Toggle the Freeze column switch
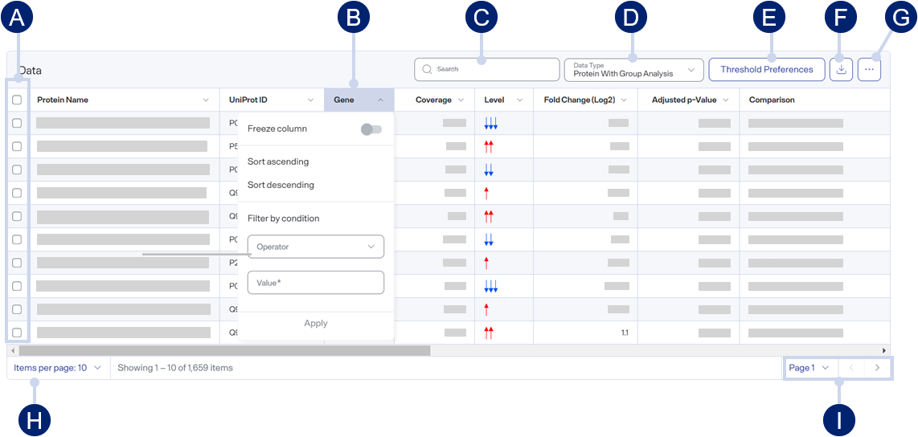The image size is (918, 437). point(371,129)
